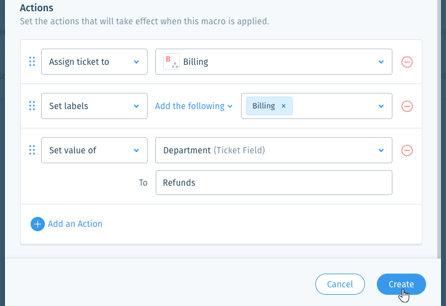Expand the labels picker chevron

[381, 106]
